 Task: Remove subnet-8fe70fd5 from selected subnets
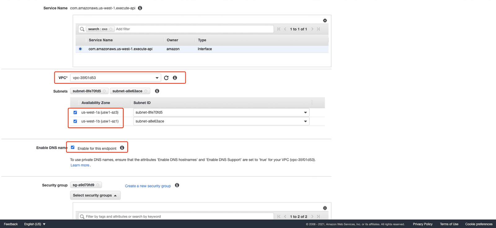pos(104,91)
